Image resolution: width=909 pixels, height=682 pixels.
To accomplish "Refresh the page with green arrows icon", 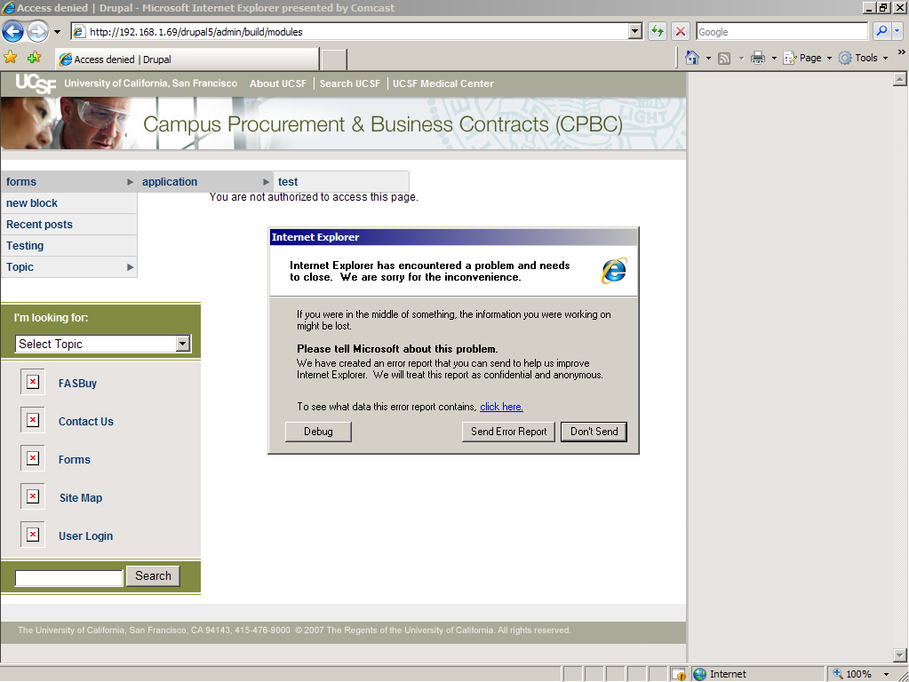I will tap(658, 31).
